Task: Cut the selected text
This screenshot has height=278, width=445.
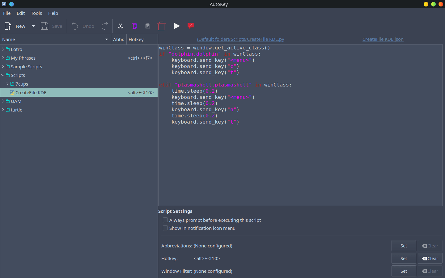Action: point(121,26)
